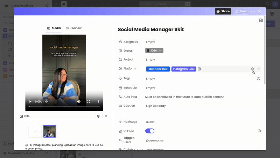Switch to the Media tab
Screen dimensions: 280x158
tap(54, 28)
